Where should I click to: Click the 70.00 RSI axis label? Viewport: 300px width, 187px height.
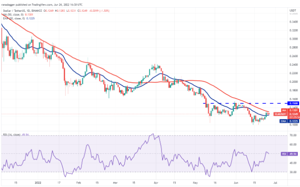[x=293, y=135]
